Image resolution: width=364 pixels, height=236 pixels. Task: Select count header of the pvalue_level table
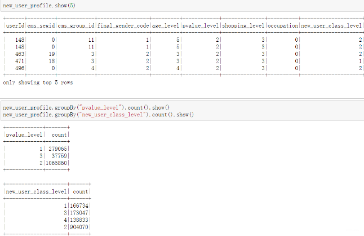click(x=59, y=134)
